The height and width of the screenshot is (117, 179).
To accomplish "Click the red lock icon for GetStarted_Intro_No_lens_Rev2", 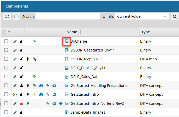I will 22,103.
